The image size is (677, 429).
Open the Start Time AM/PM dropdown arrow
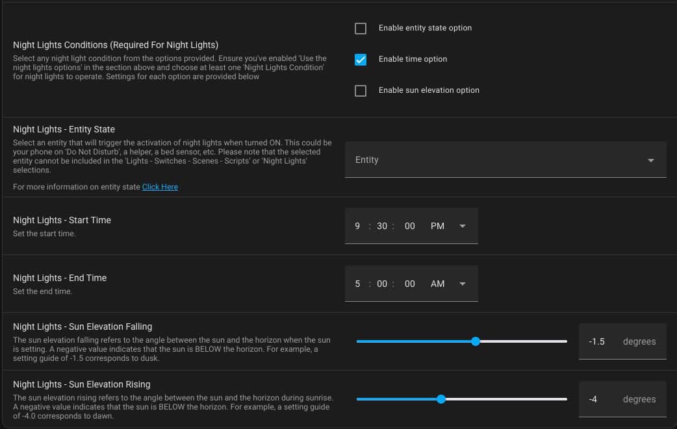click(463, 227)
